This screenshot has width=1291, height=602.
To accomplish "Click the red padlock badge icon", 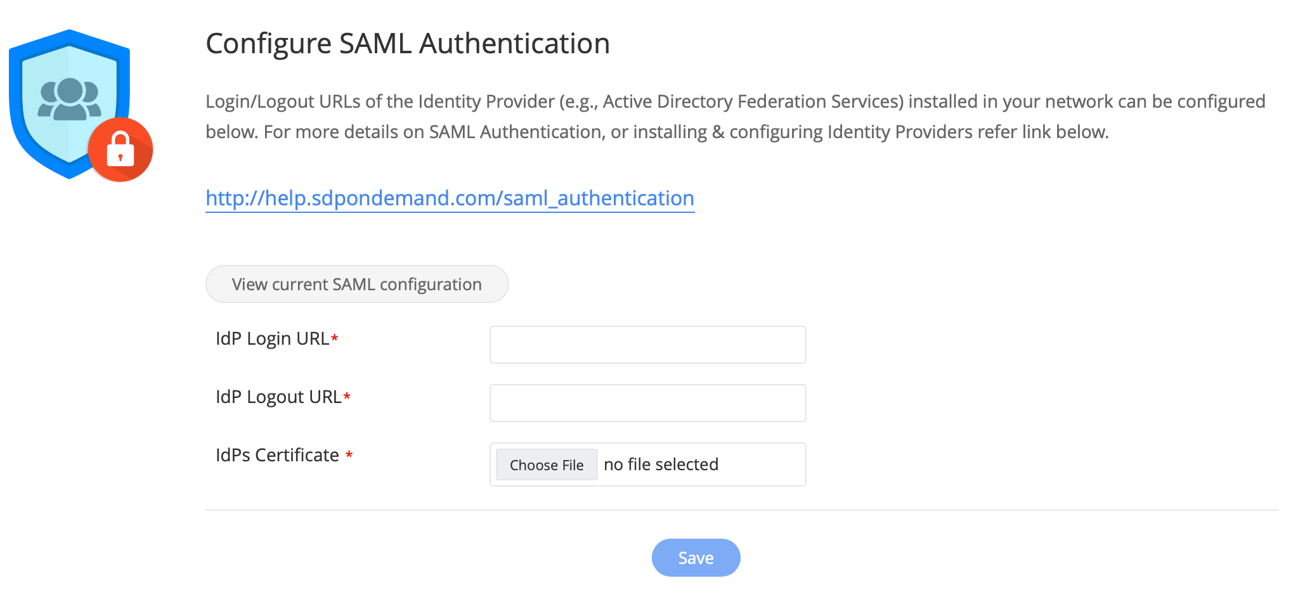I will click(x=120, y=150).
